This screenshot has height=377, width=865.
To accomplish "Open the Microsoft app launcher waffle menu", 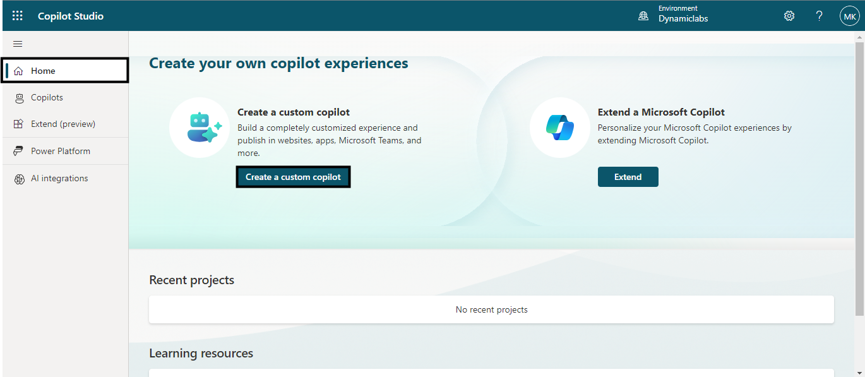I will pos(17,15).
